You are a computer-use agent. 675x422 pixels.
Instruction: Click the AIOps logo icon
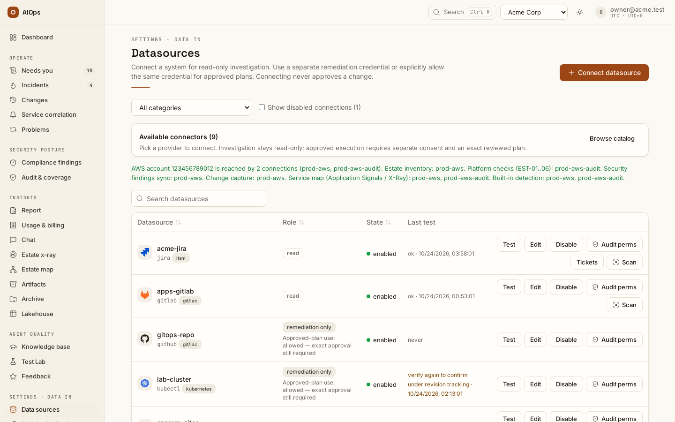click(x=13, y=12)
